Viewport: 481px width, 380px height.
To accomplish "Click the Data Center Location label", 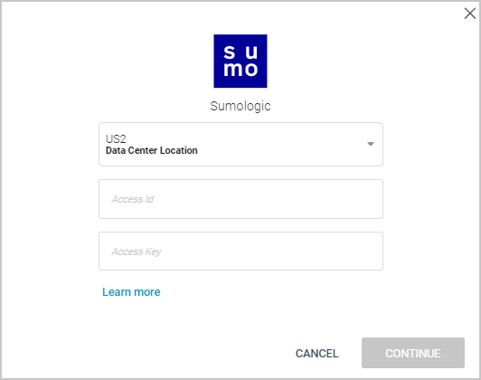I will click(x=152, y=150).
